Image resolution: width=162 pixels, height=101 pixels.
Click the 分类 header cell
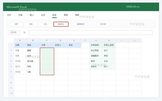(x=47, y=45)
